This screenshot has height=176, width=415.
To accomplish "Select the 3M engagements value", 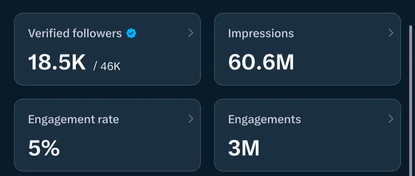I will click(x=243, y=148).
